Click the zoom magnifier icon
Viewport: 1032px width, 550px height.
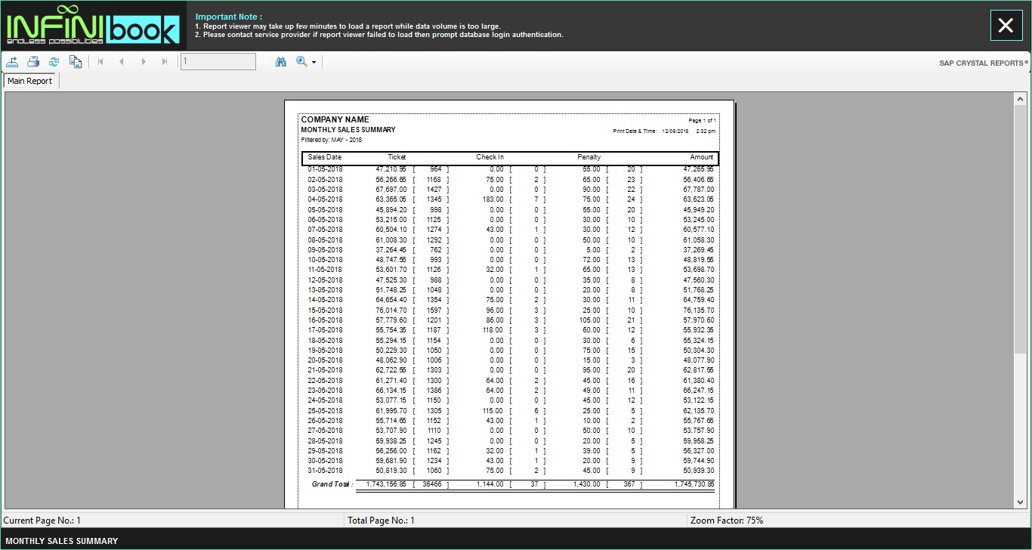[x=301, y=62]
